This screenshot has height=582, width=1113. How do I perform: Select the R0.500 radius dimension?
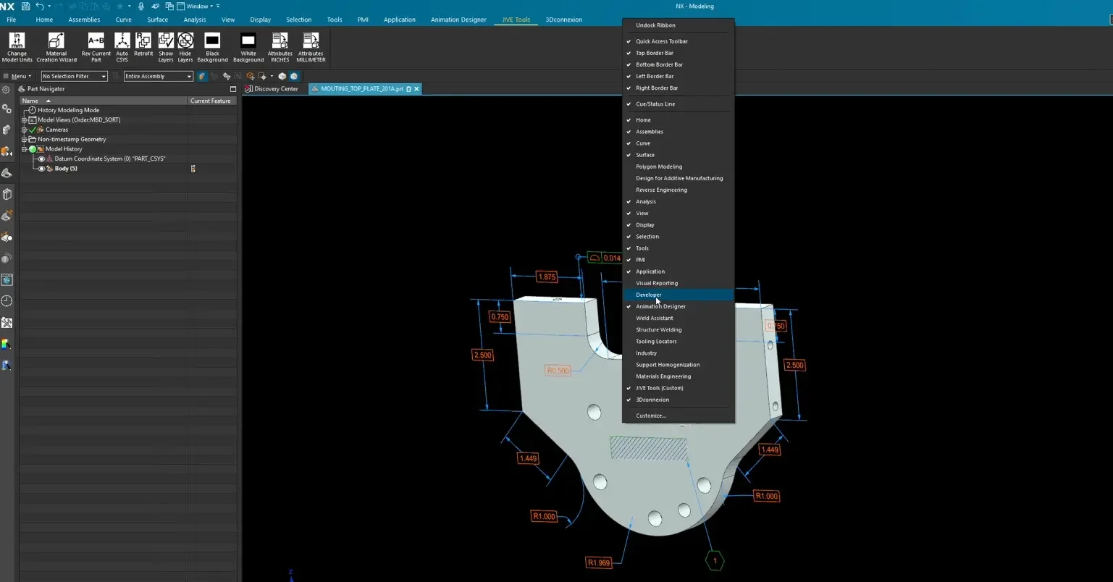pyautogui.click(x=558, y=371)
